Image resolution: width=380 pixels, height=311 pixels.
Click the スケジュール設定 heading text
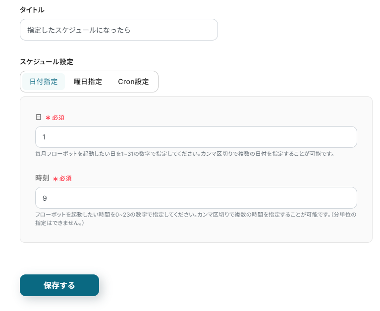pyautogui.click(x=47, y=62)
